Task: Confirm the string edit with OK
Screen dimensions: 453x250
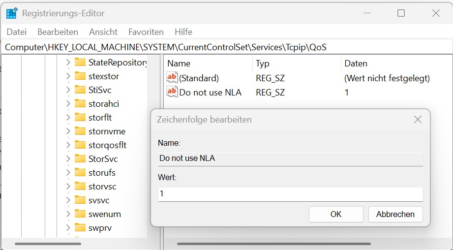Action: 336,214
